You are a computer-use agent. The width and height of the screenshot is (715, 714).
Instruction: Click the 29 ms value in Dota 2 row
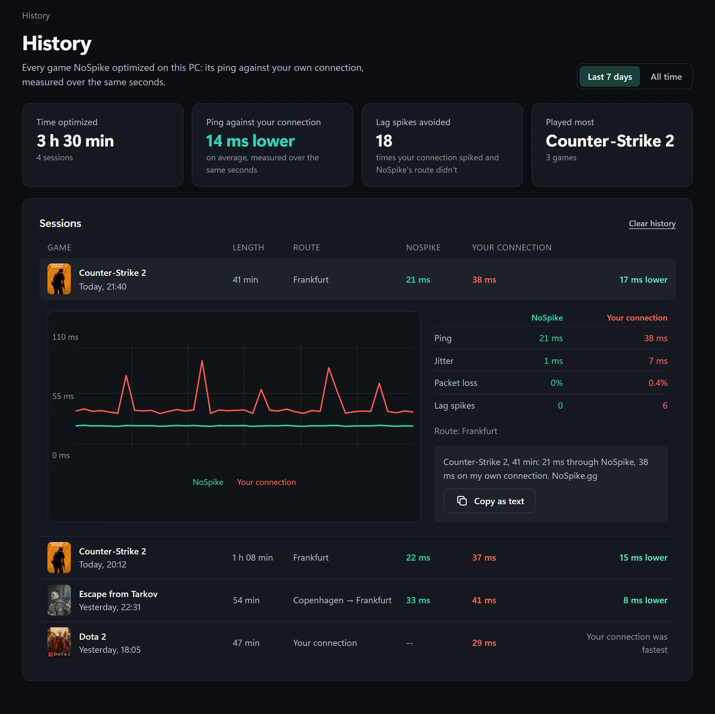(484, 643)
